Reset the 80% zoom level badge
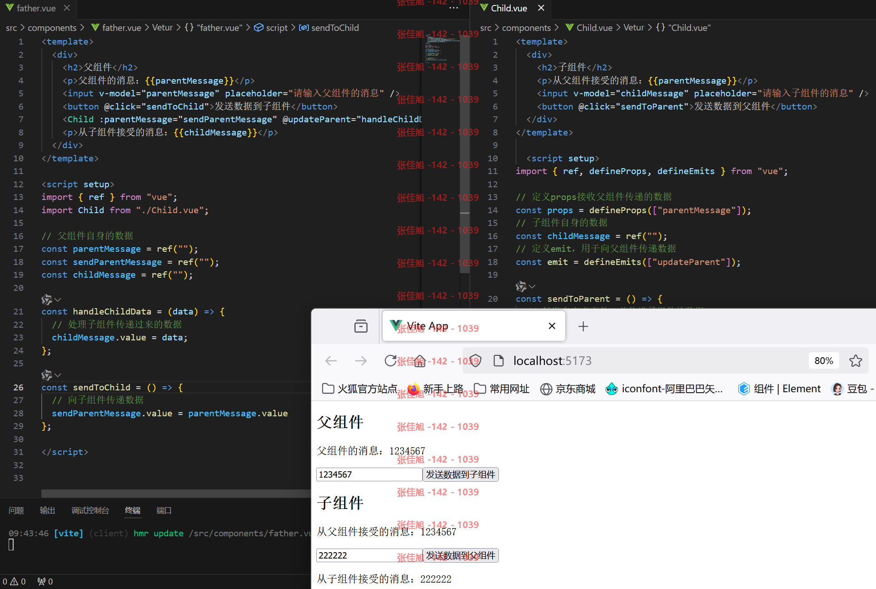876x589 pixels. (823, 361)
